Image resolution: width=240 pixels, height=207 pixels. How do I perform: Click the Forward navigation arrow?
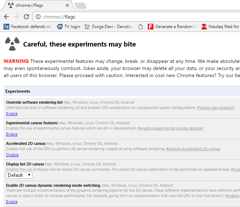coord(16,17)
